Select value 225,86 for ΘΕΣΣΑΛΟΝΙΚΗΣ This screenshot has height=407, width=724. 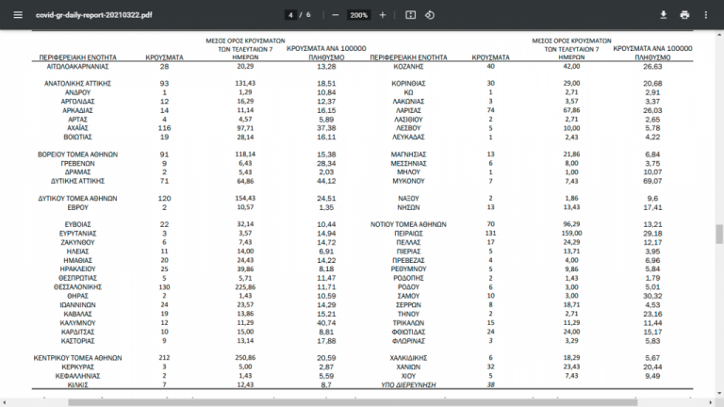pos(245,287)
